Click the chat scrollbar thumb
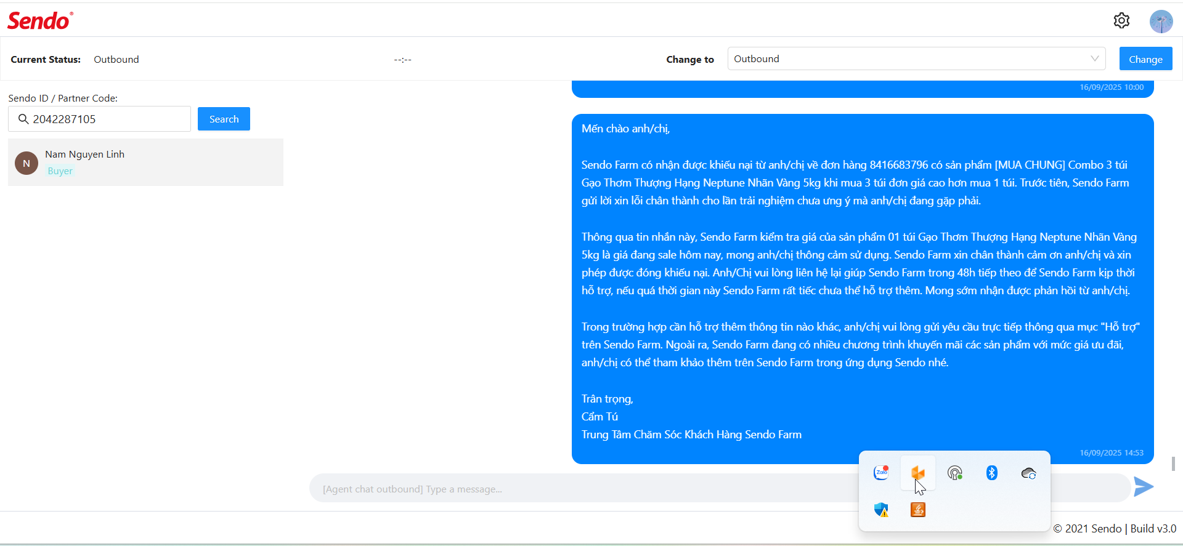 click(x=1173, y=464)
